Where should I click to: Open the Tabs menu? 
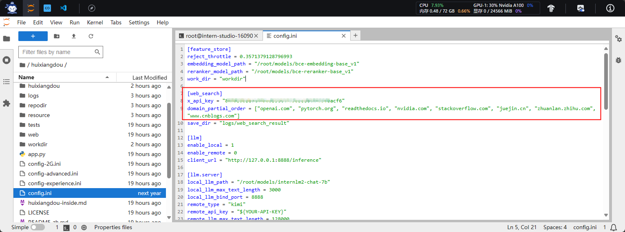[x=116, y=22]
